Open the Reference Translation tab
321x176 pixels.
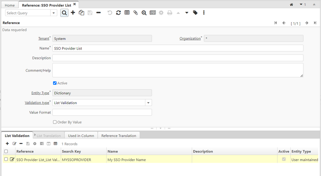coord(119,136)
